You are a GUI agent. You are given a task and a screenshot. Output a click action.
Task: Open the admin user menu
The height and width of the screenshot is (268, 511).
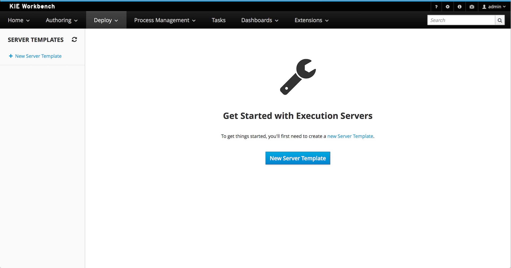pos(494,7)
